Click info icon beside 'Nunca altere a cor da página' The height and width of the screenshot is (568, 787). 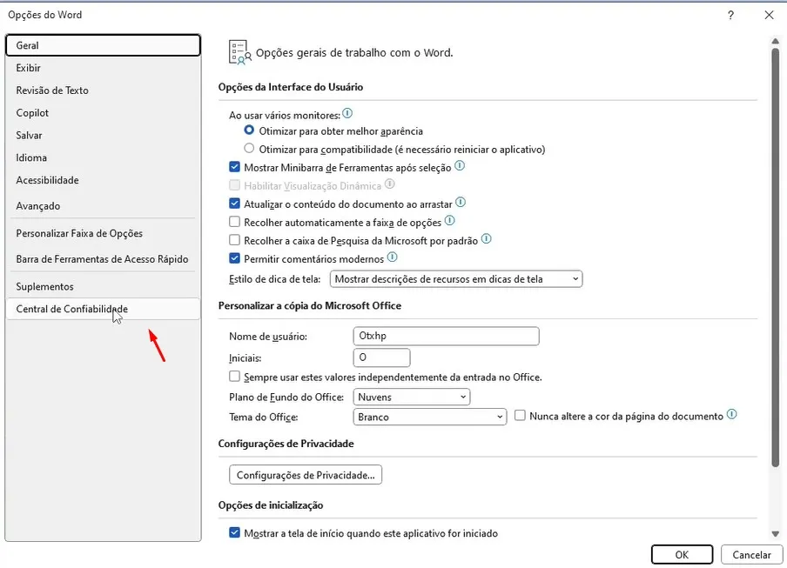[732, 414]
